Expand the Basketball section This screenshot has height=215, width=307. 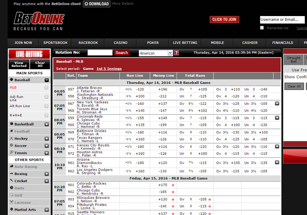click(x=46, y=124)
